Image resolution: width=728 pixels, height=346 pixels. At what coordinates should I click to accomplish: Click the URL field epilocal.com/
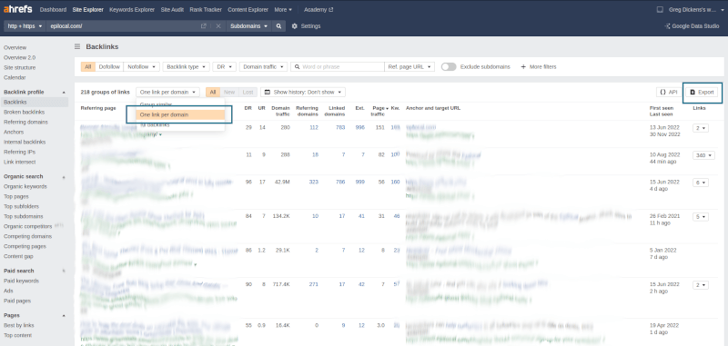122,26
